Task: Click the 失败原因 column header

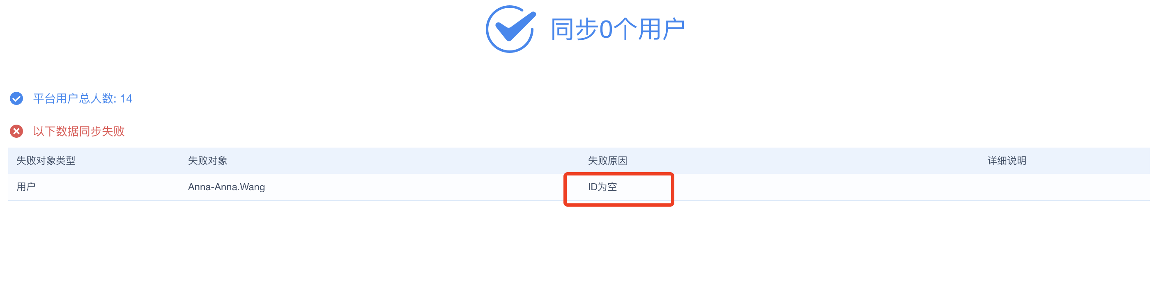Action: click(x=607, y=160)
